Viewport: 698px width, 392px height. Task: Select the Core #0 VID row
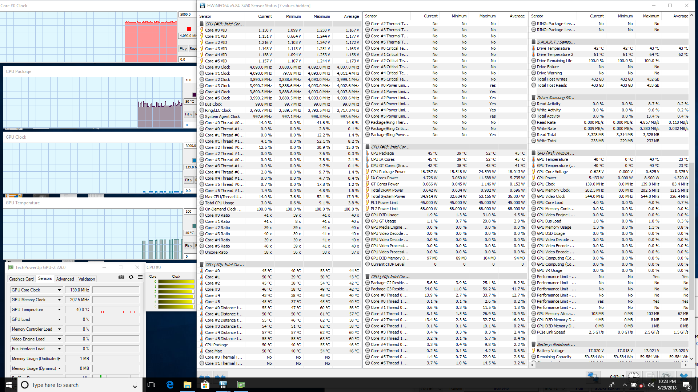pos(280,30)
